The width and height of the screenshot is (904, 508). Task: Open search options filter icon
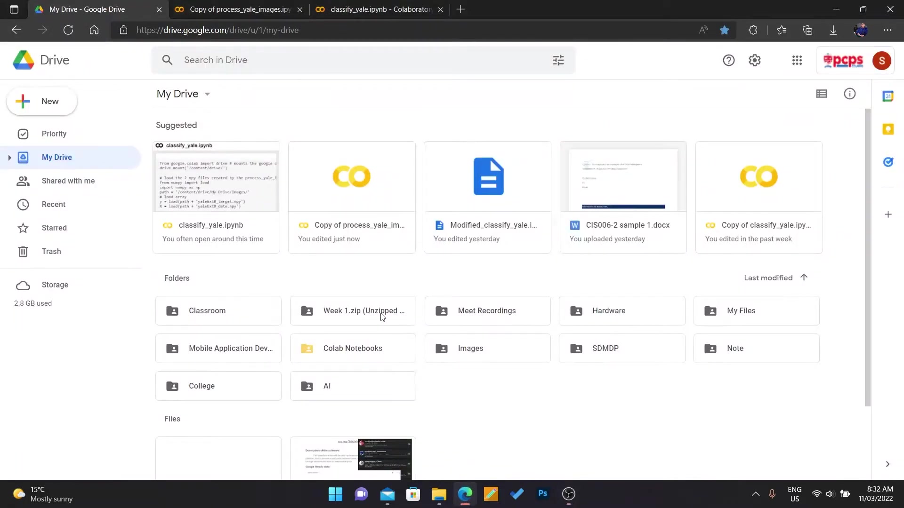(x=558, y=60)
